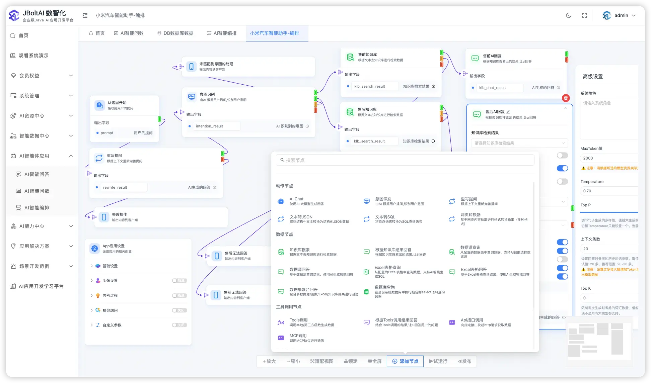Select the MCP调用 tool node
The height and width of the screenshot is (383, 651).
[298, 338]
